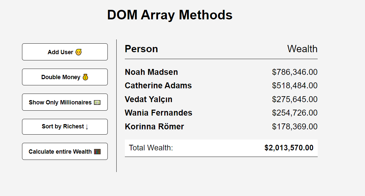Screen dimensions: 365x196
Task: Click the face emoji on Add User
Action: 79,52
